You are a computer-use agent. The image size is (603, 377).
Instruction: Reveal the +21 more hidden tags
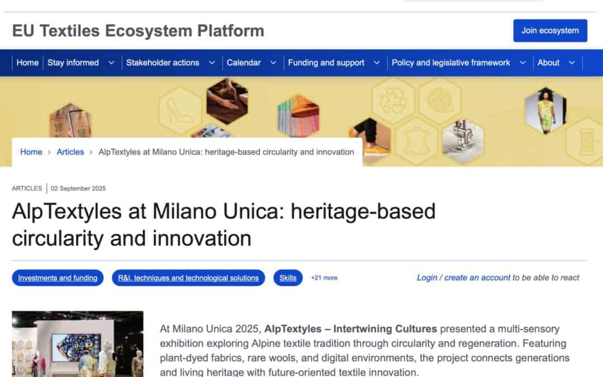pos(323,278)
